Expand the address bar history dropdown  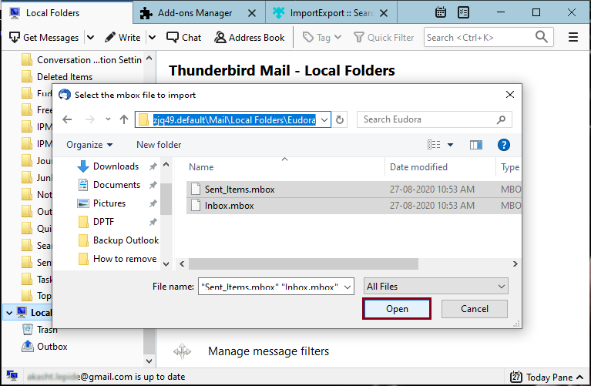tap(324, 120)
